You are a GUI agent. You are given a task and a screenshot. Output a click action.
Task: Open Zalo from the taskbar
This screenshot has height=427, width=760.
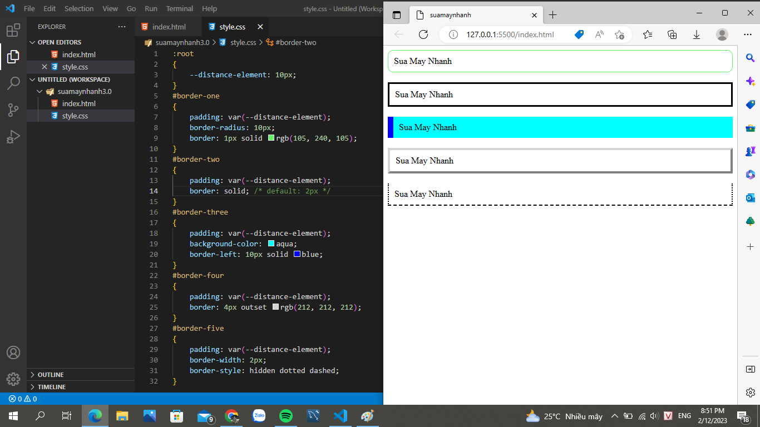coord(259,416)
